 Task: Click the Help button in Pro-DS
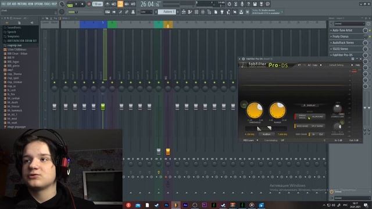click(x=357, y=65)
